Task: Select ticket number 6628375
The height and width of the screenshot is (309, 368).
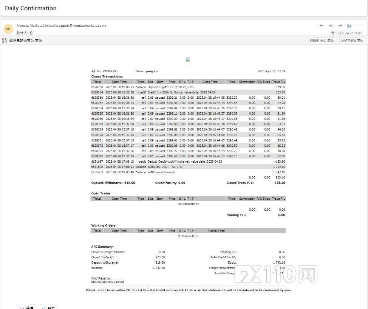Action: 97,156
